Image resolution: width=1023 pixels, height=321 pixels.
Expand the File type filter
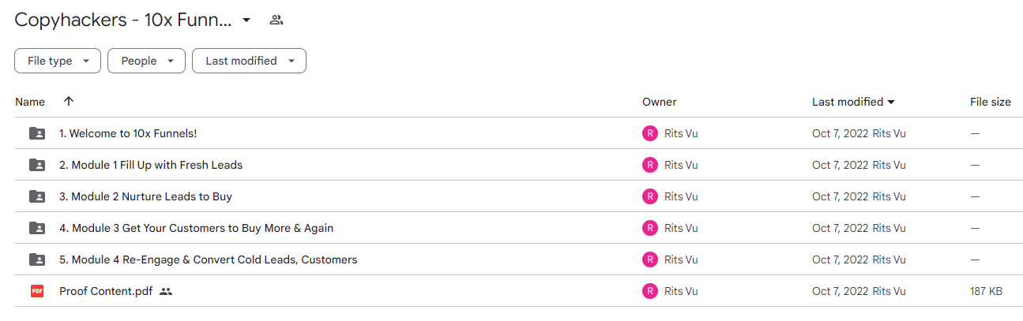(x=58, y=61)
